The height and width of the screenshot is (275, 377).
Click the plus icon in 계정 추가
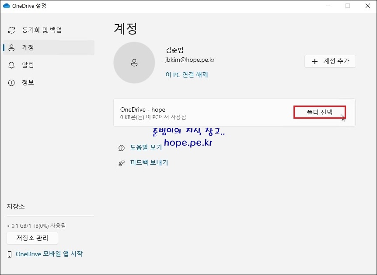point(315,61)
